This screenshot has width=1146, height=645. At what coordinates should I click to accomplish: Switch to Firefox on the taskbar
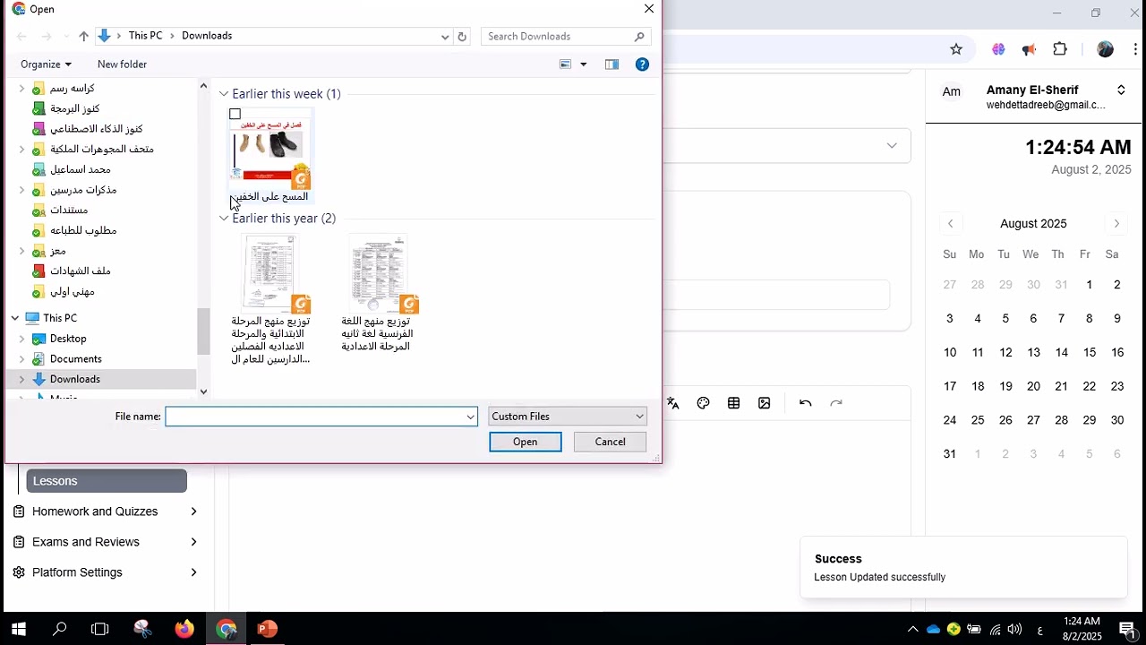tap(184, 629)
